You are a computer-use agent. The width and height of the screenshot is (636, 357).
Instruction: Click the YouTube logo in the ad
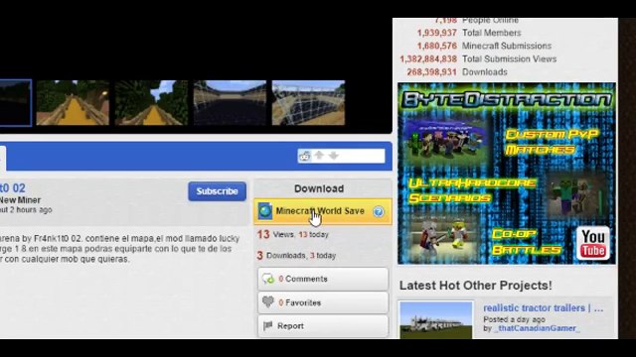(x=593, y=243)
